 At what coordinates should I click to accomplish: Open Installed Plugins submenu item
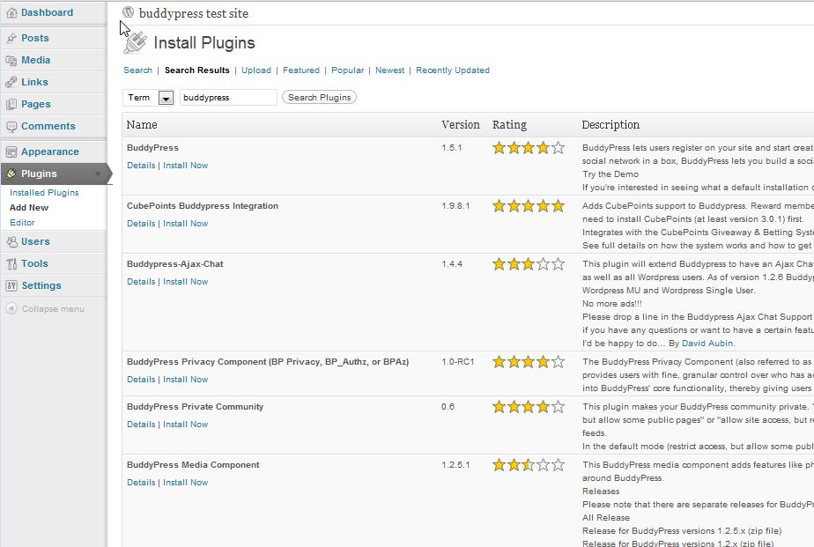44,193
